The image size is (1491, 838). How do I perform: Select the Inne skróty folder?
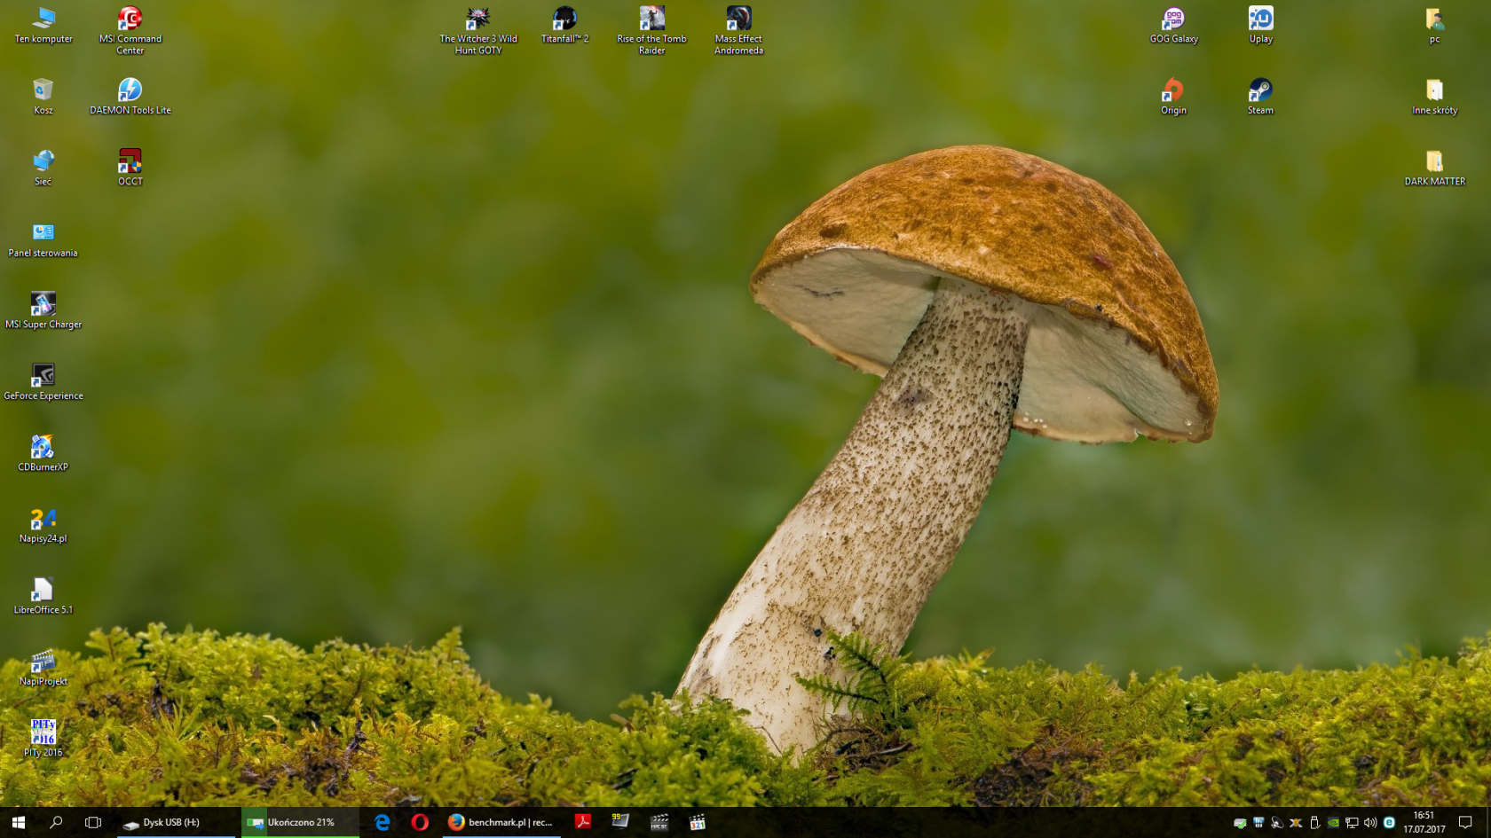pos(1435,97)
